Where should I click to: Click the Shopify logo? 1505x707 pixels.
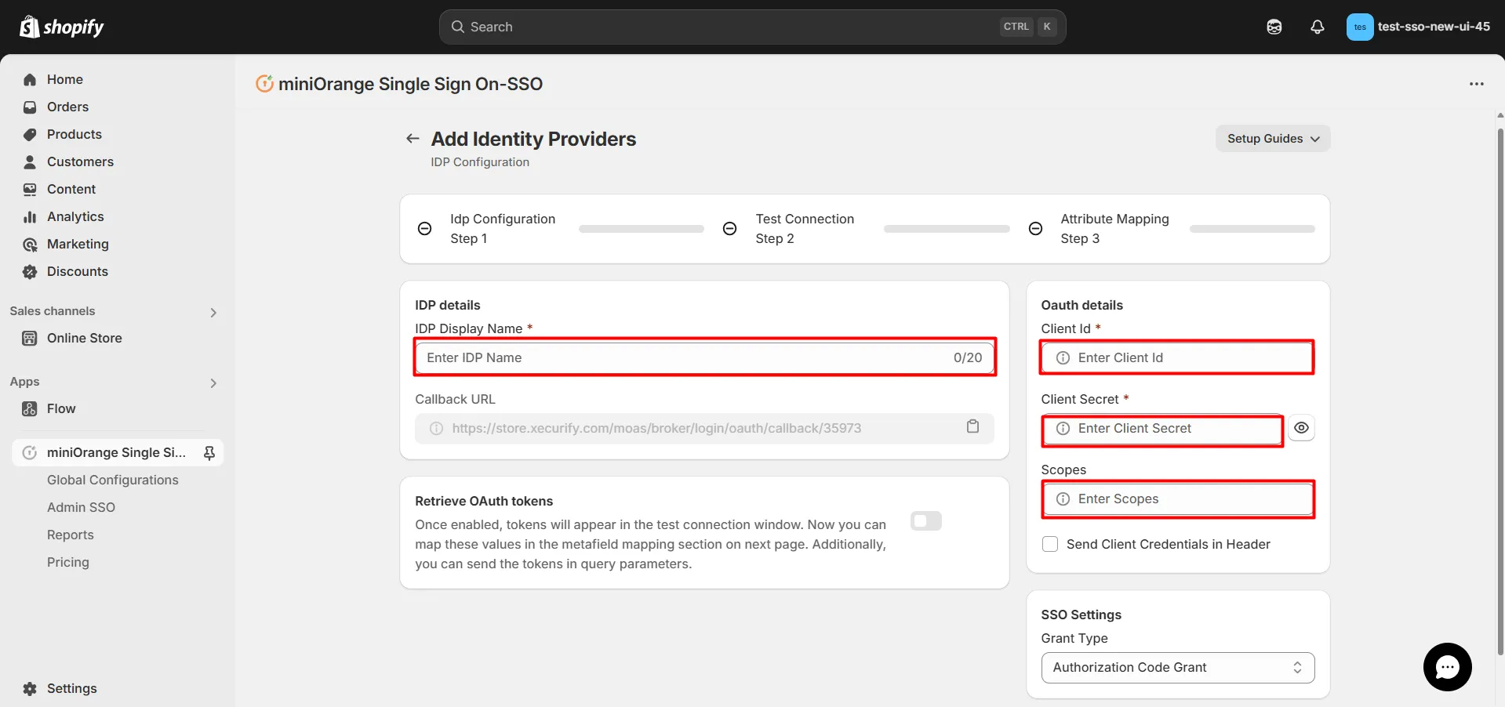click(61, 27)
